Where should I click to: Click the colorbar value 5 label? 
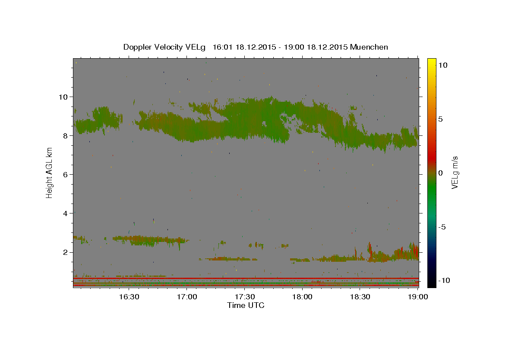[440, 119]
